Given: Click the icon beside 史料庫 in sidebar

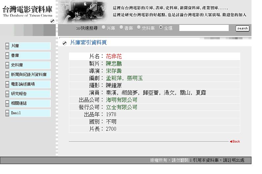Looking at the screenshot, I should click(x=7, y=65).
